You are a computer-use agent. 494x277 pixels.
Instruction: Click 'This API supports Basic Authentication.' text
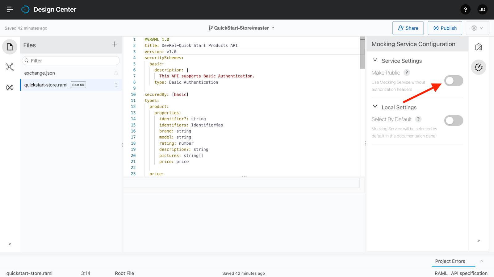tap(207, 76)
